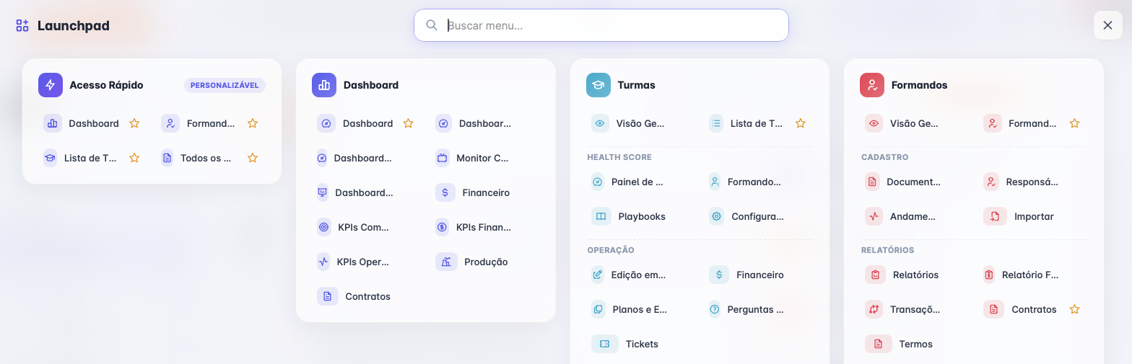Toggle favorite star for Formand... in Acesso Rápido

coord(253,123)
